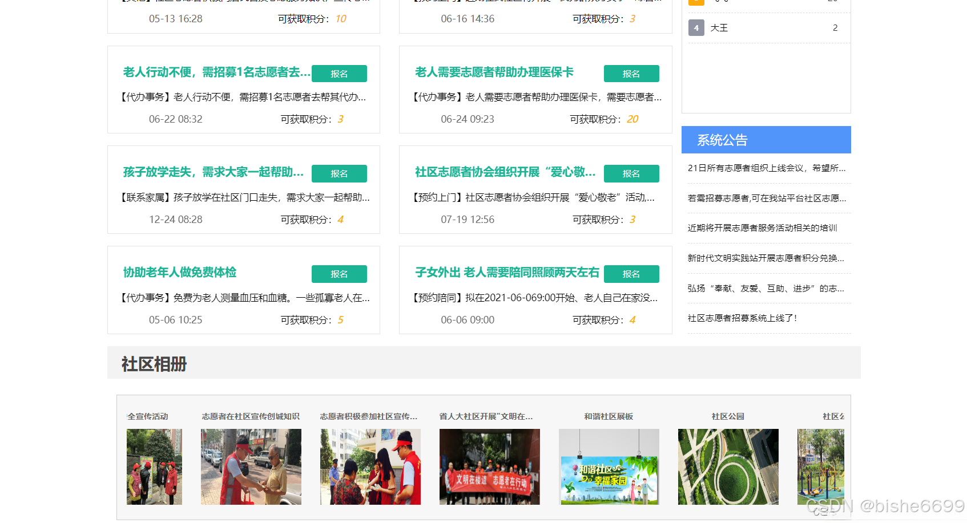Viewport: 967px width, 523px height.
Task: Click album caption 志愿者在社区宣传创城知识
Action: tap(251, 416)
